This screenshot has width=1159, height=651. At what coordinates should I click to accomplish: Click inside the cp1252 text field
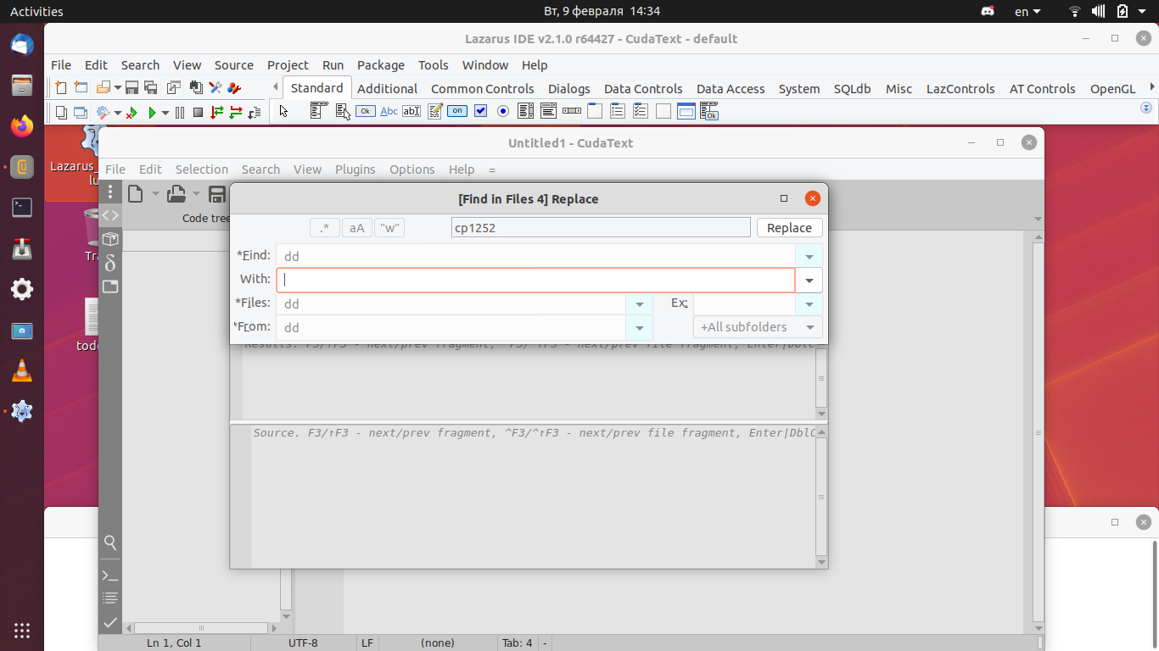click(600, 227)
